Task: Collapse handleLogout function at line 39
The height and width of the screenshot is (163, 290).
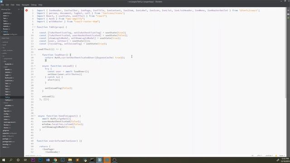Action: (x=35, y=116)
